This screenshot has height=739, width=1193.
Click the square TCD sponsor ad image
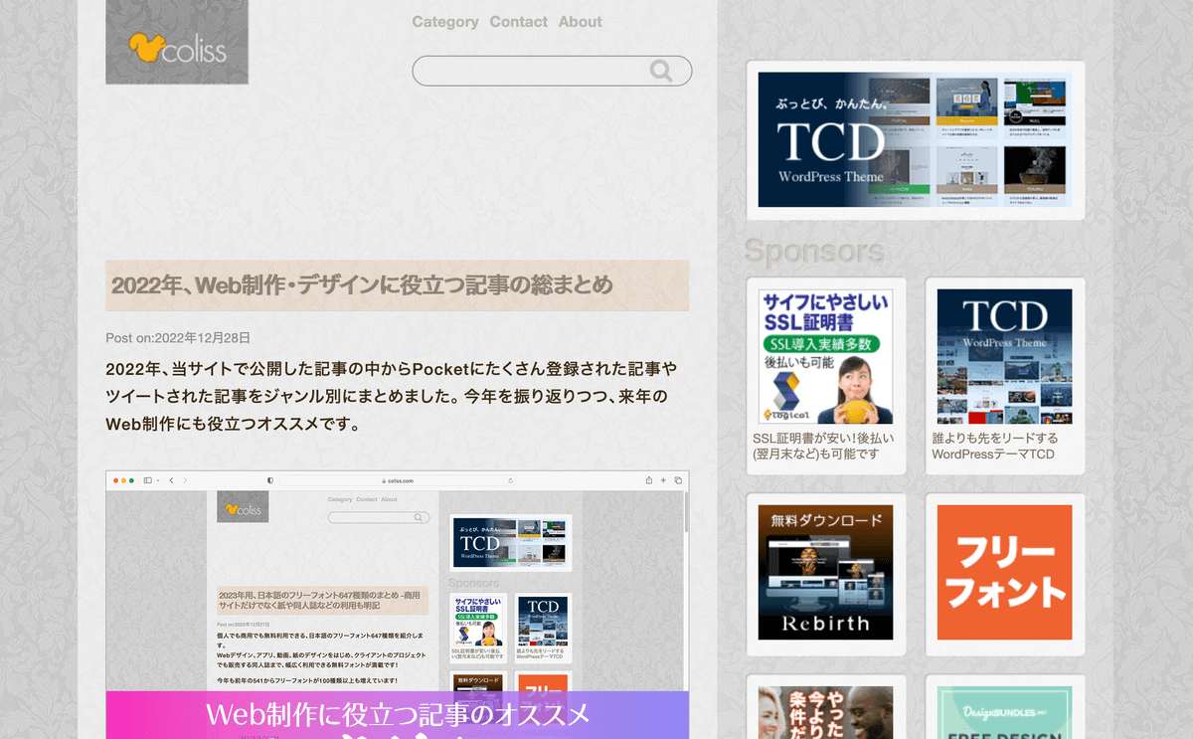pyautogui.click(x=1004, y=356)
